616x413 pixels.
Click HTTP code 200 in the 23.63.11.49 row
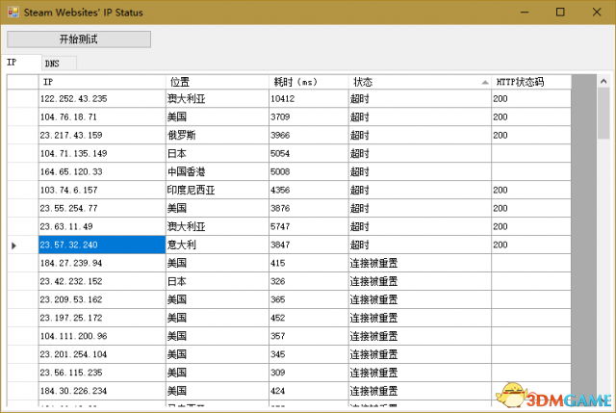500,226
